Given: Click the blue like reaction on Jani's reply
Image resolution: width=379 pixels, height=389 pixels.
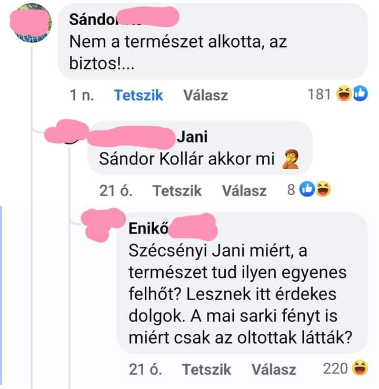Looking at the screenshot, I should [x=307, y=189].
